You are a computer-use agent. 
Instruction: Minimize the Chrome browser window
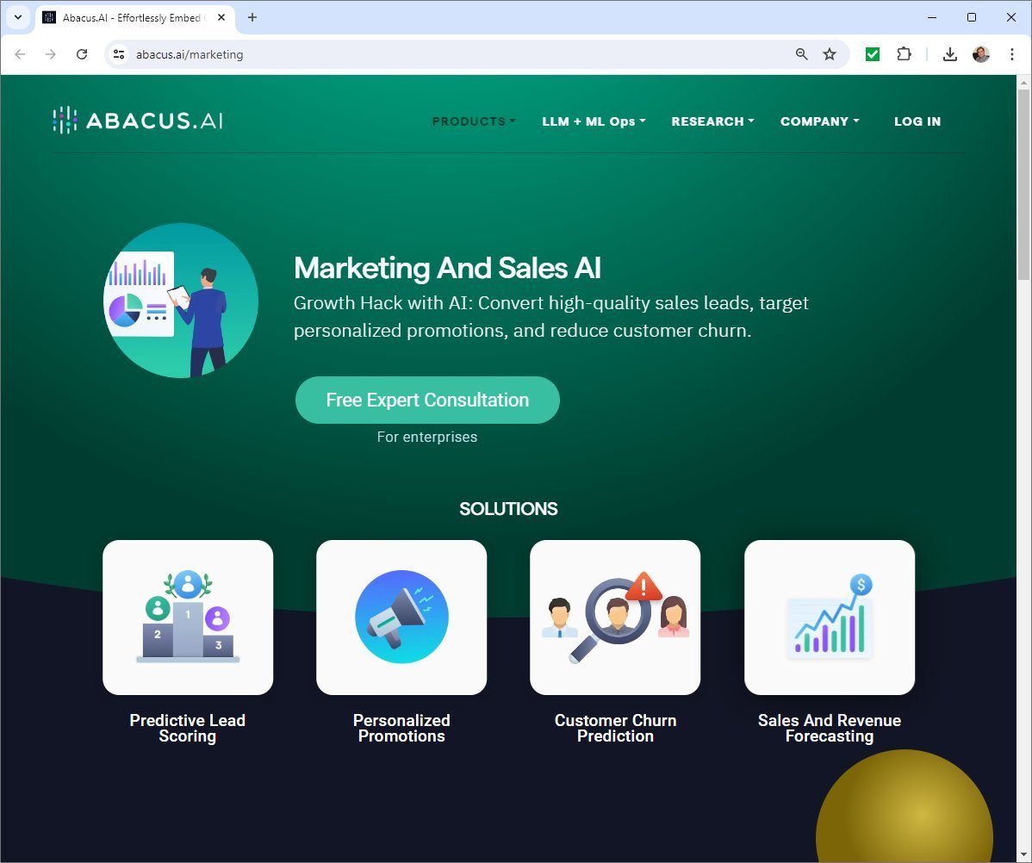[x=932, y=17]
